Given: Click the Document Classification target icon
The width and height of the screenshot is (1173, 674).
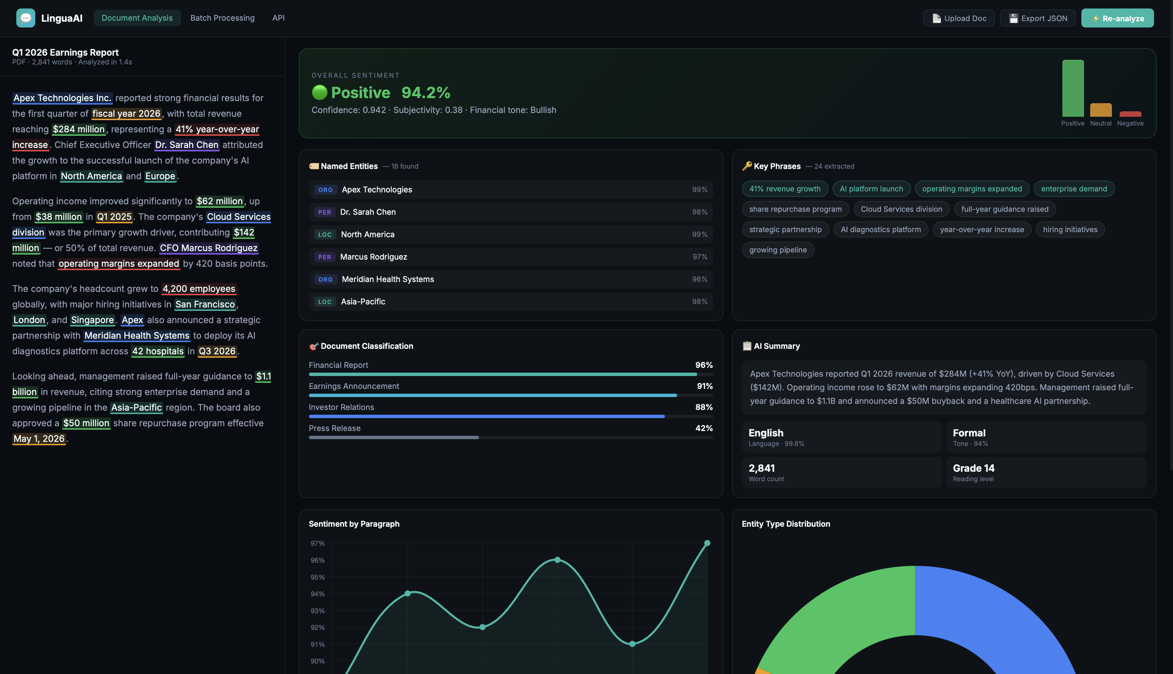Looking at the screenshot, I should (x=314, y=346).
